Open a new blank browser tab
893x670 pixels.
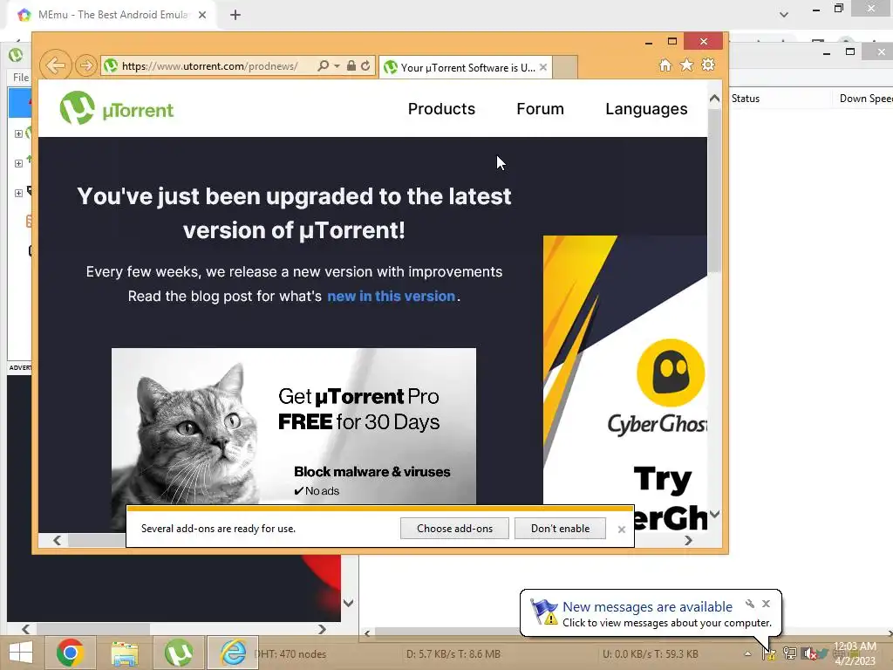coord(565,67)
